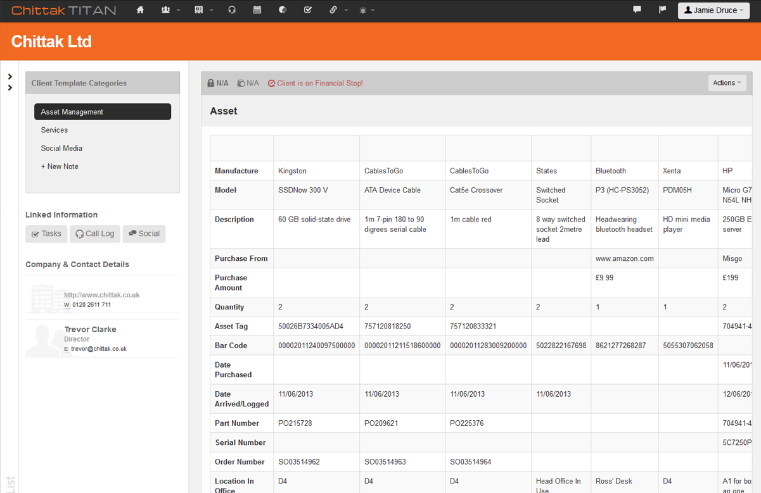The image size is (761, 493).
Task: Click part number PO215728
Action: 295,423
